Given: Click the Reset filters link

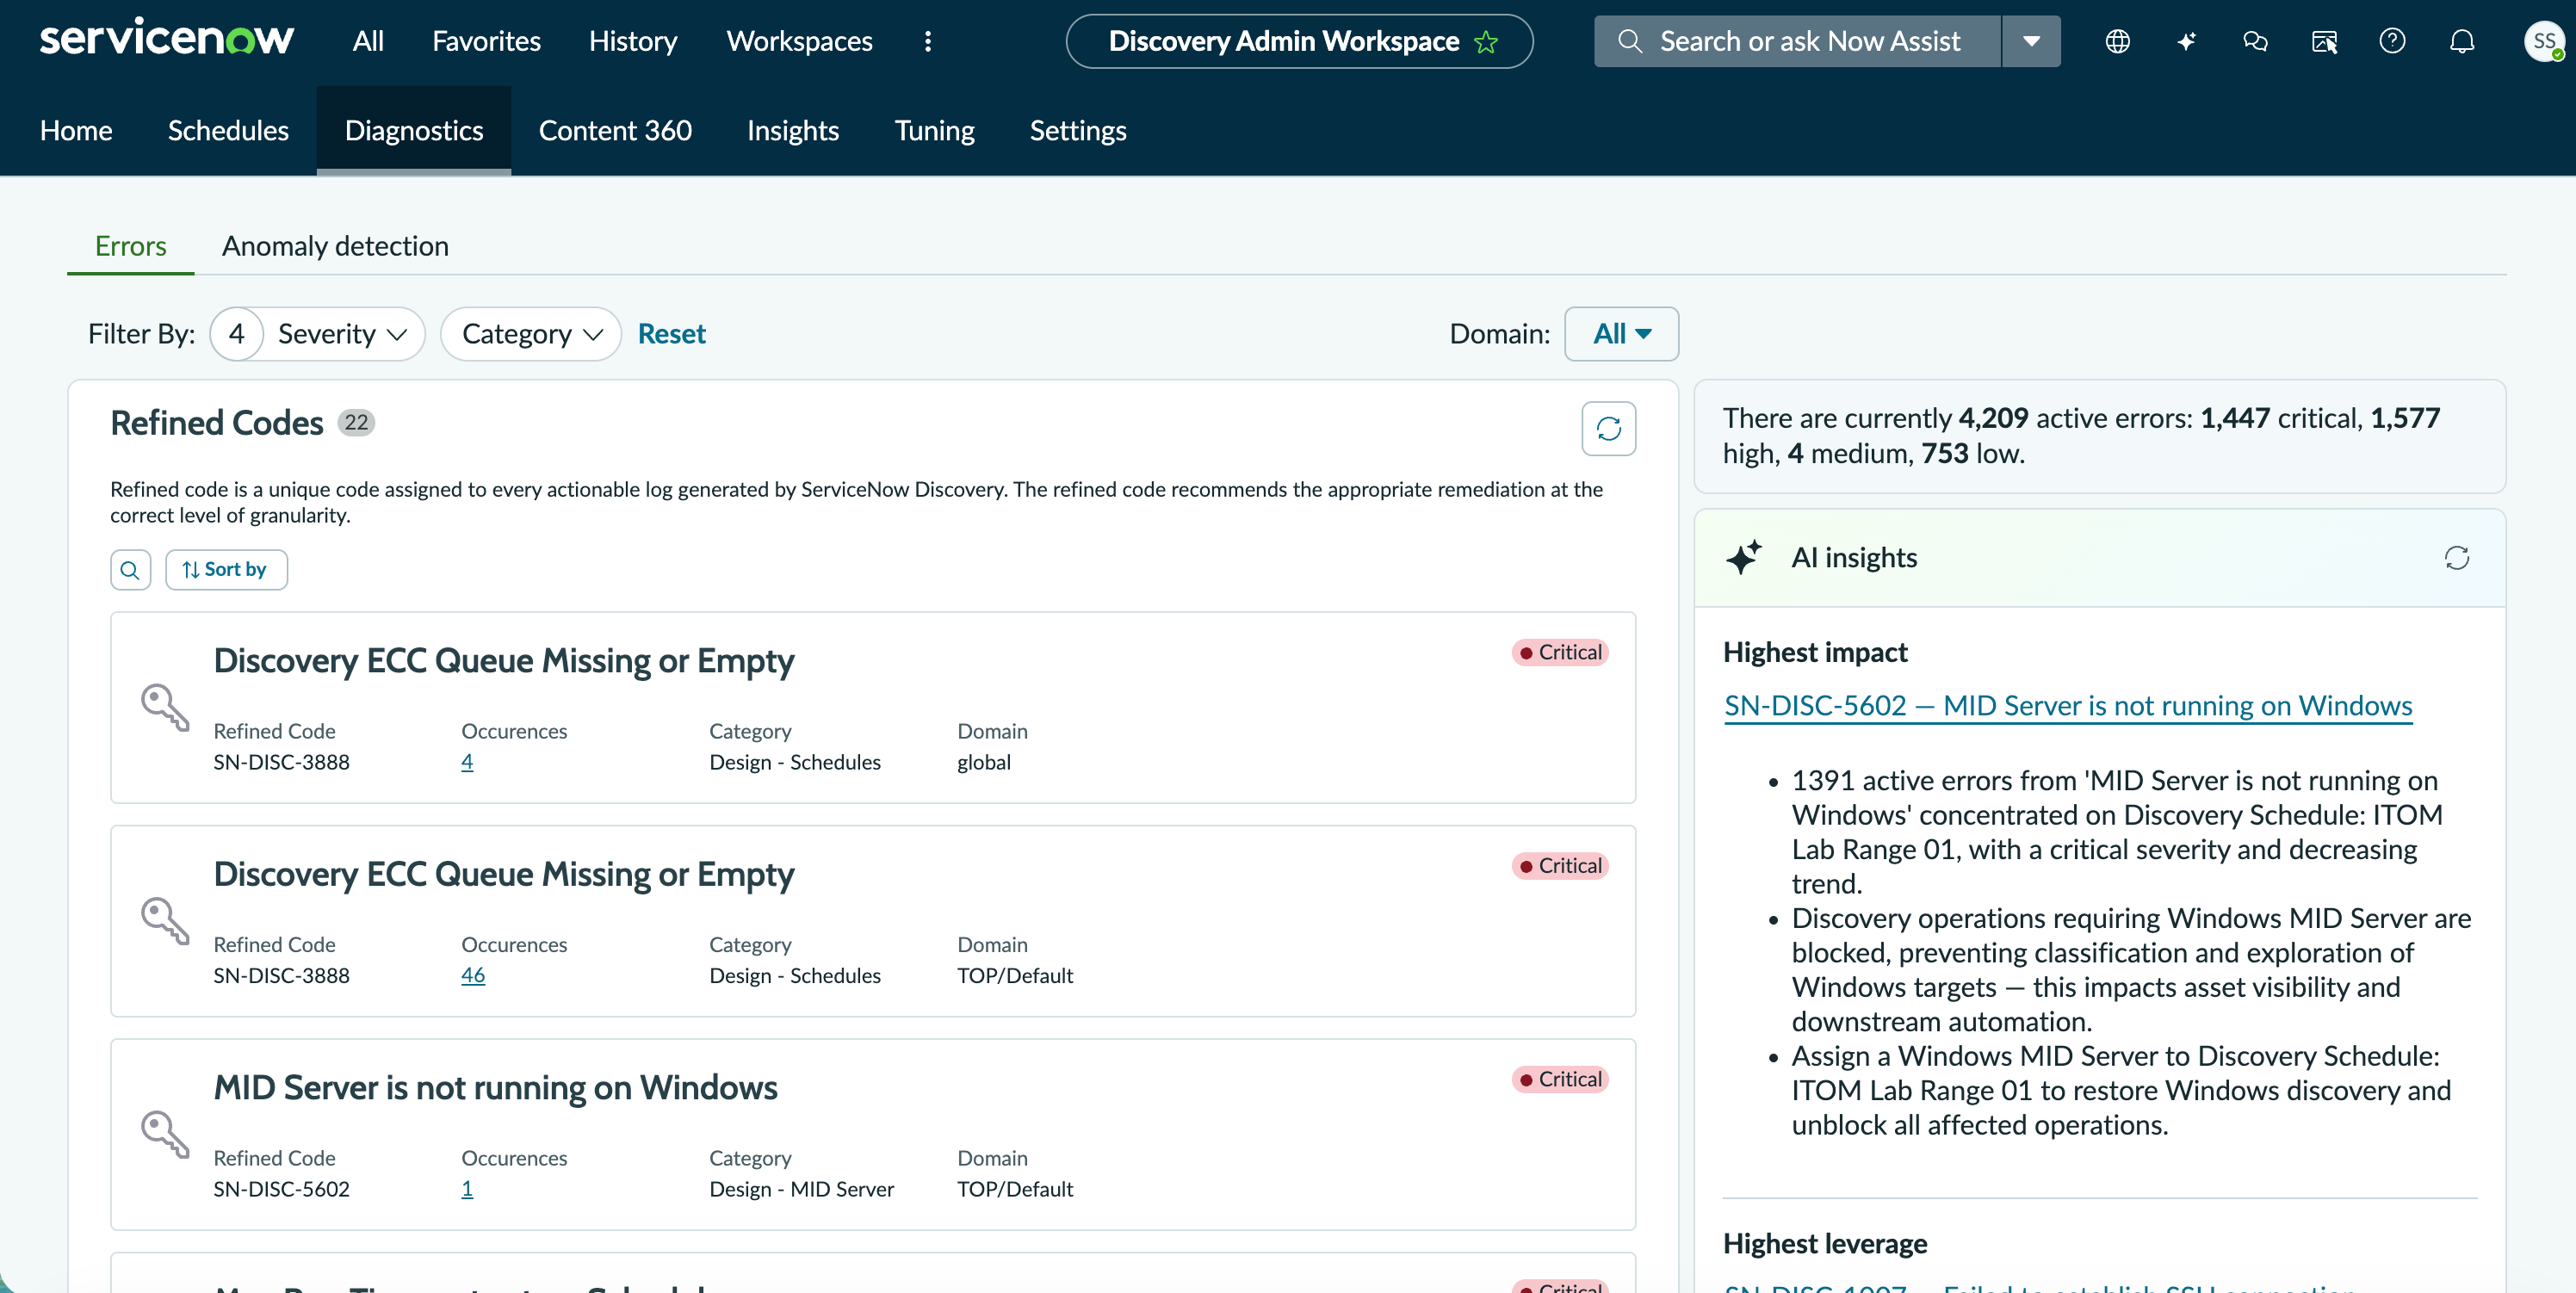Looking at the screenshot, I should (x=672, y=333).
